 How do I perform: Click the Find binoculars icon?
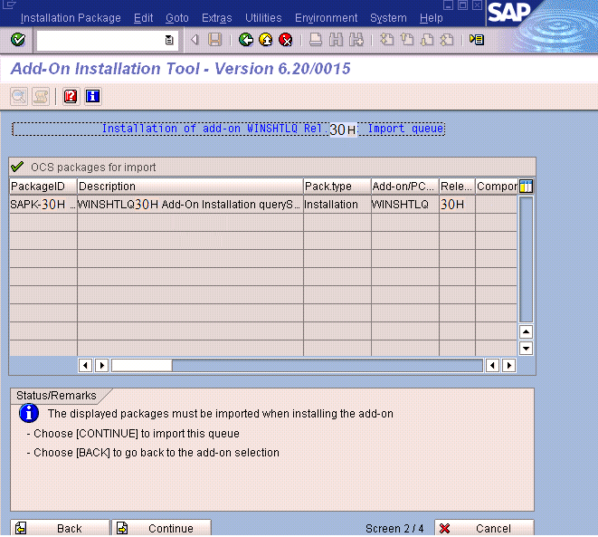click(x=336, y=40)
